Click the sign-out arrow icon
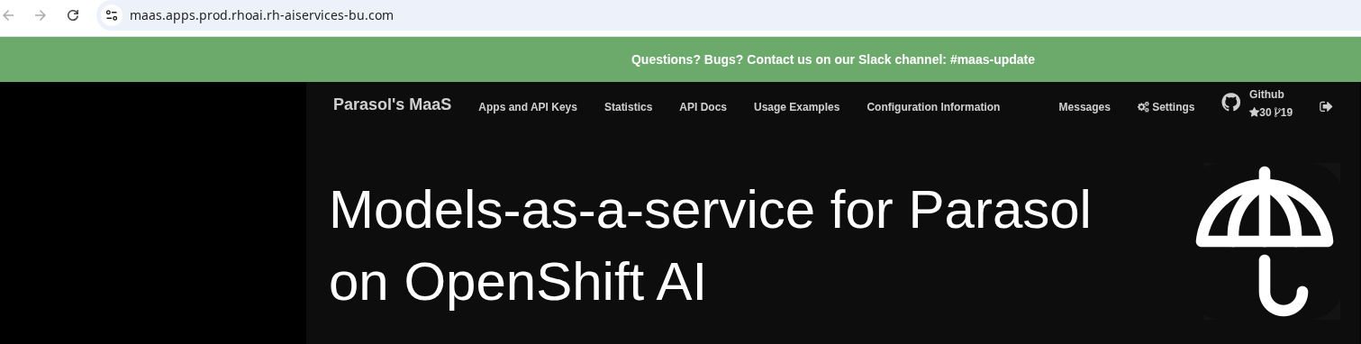The image size is (1361, 344). pyautogui.click(x=1326, y=106)
